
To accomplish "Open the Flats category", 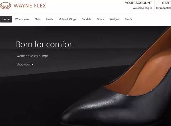I will 38,19.
